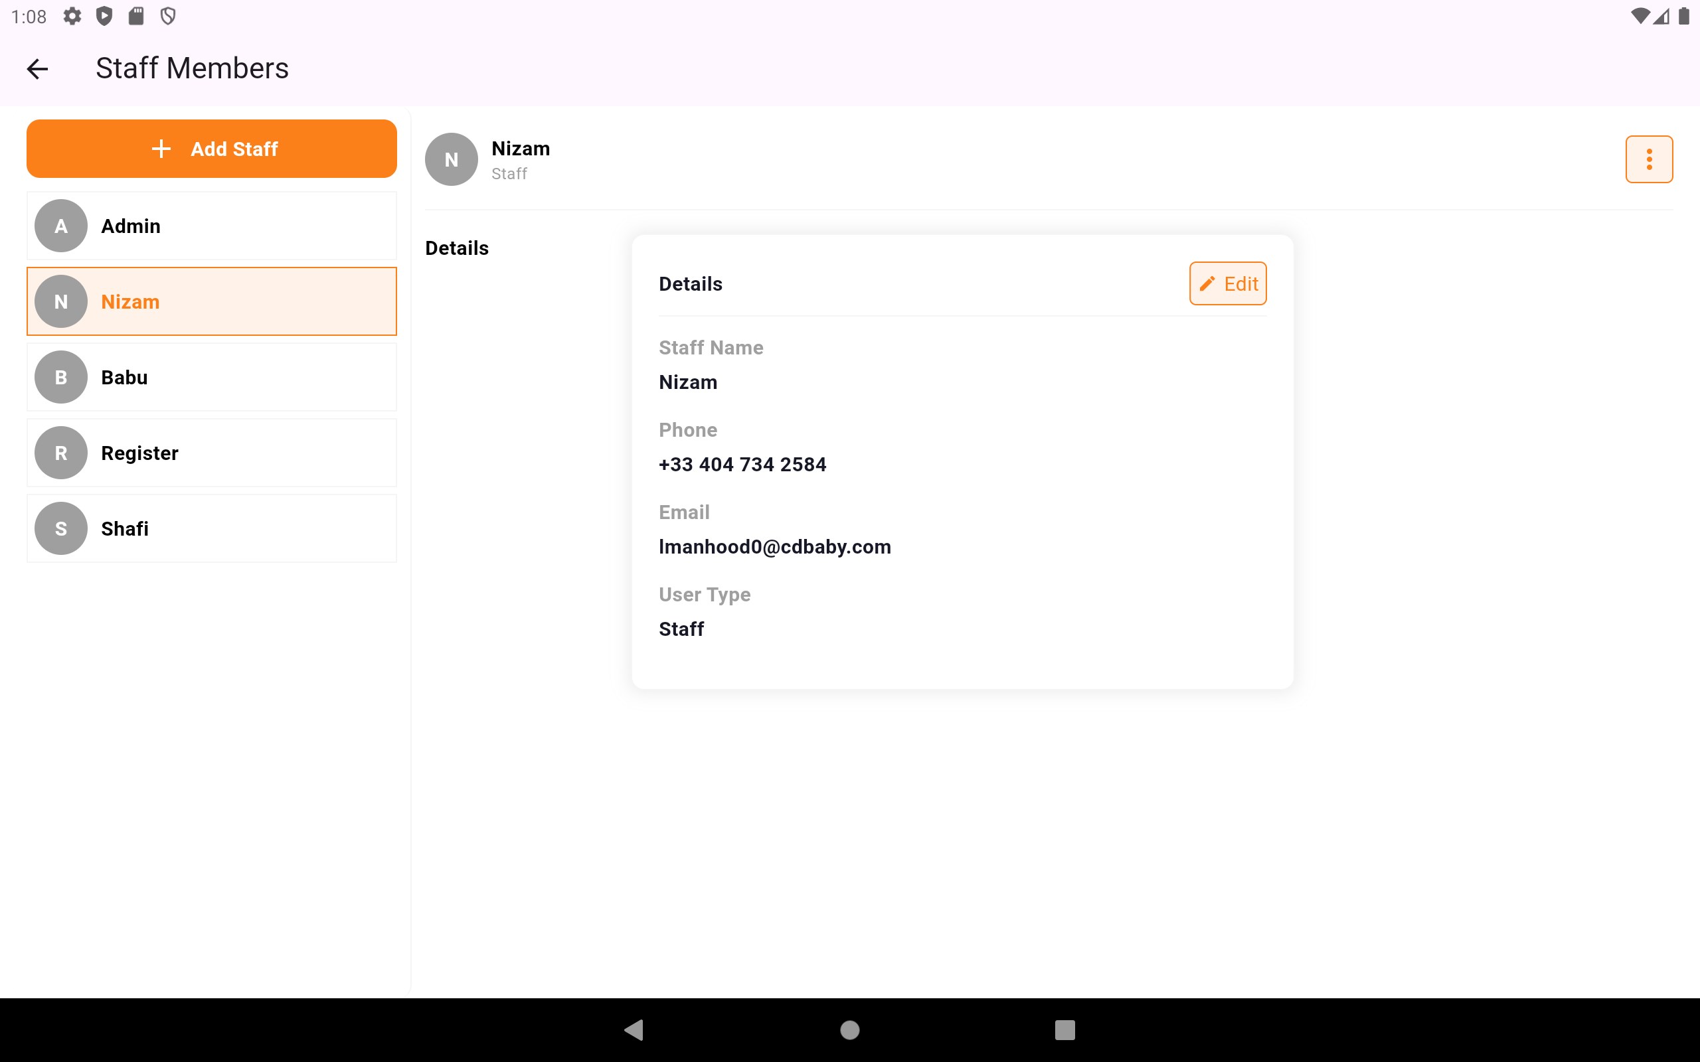
Task: Click Nizam's large avatar in the header
Action: 452,159
